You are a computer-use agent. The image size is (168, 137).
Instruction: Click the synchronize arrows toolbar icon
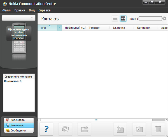[65, 129]
